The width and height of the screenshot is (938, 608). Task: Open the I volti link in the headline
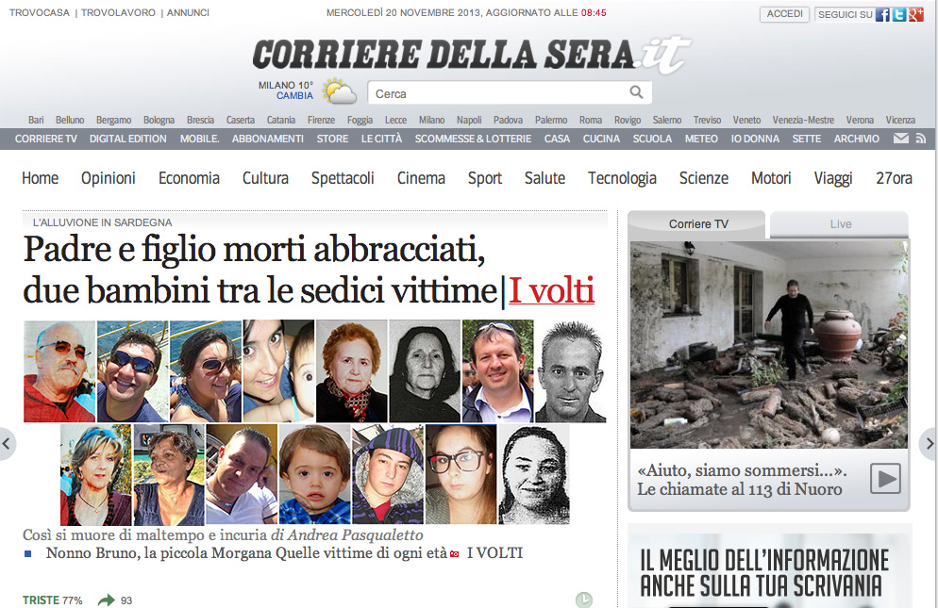click(x=551, y=291)
